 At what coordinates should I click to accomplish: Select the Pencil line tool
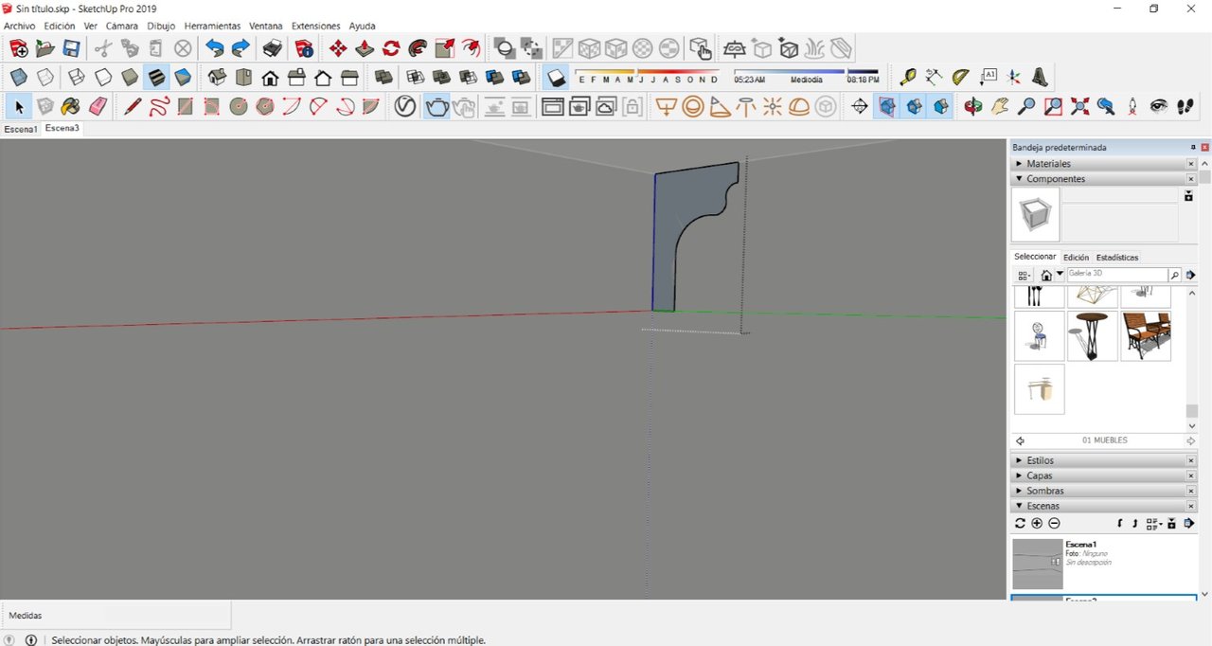click(x=133, y=107)
